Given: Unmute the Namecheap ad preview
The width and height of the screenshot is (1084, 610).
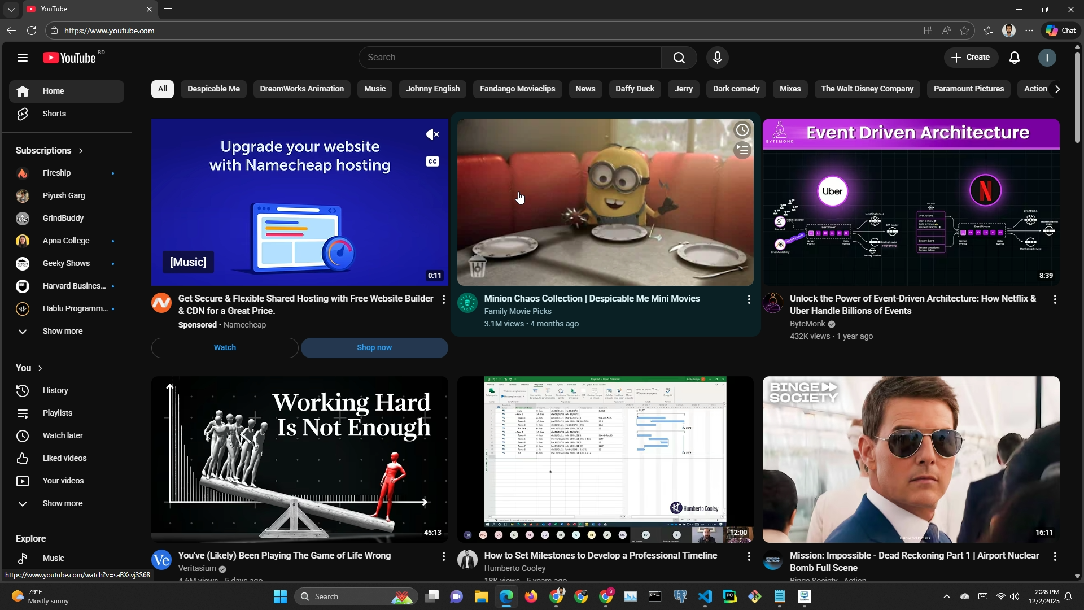Looking at the screenshot, I should tap(432, 134).
